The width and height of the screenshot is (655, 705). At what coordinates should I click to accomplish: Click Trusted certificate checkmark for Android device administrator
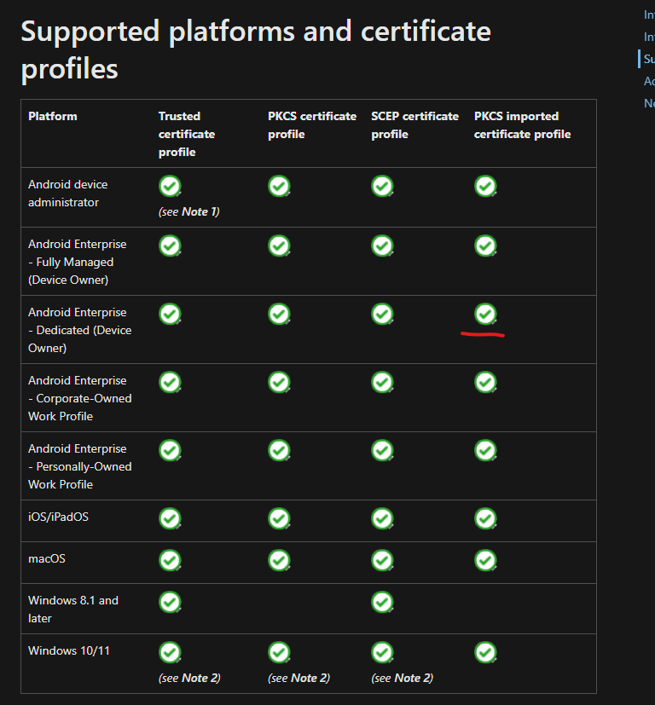[x=171, y=186]
